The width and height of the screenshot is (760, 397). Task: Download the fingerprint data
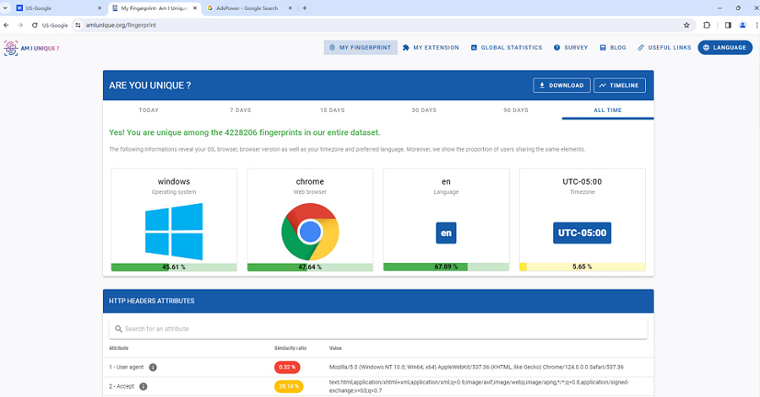562,85
